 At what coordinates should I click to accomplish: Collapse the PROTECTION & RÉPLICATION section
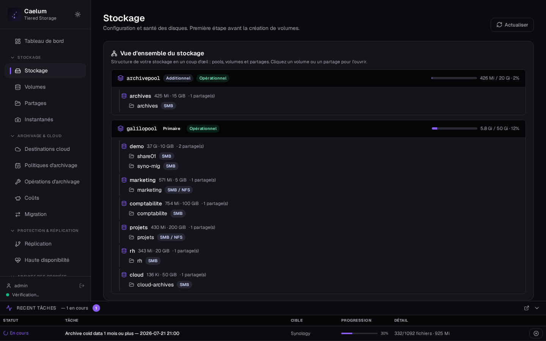(13, 231)
